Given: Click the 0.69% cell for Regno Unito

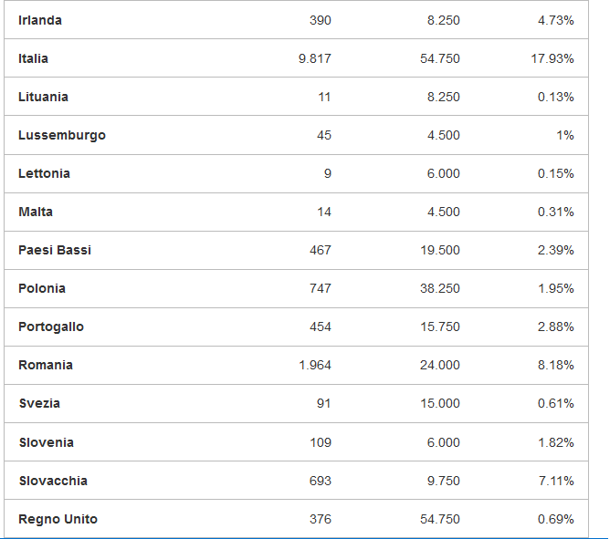Looking at the screenshot, I should [556, 519].
